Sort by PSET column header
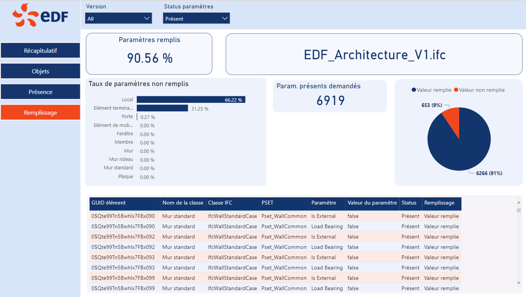 pos(284,203)
